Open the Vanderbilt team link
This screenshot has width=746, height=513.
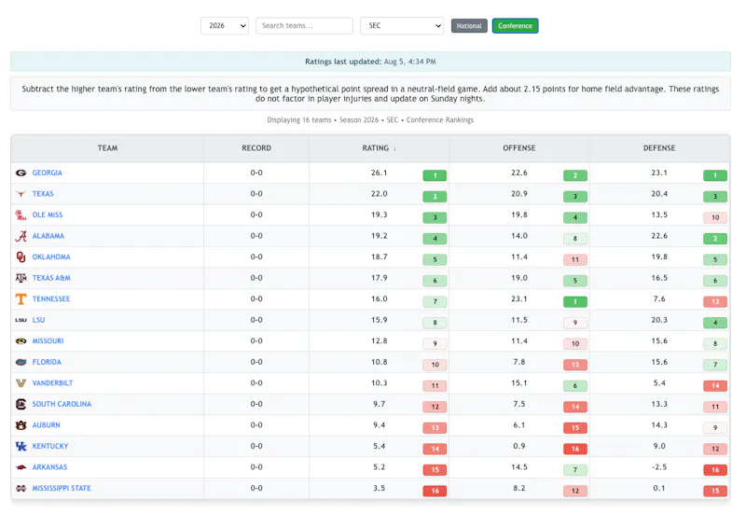pos(52,383)
